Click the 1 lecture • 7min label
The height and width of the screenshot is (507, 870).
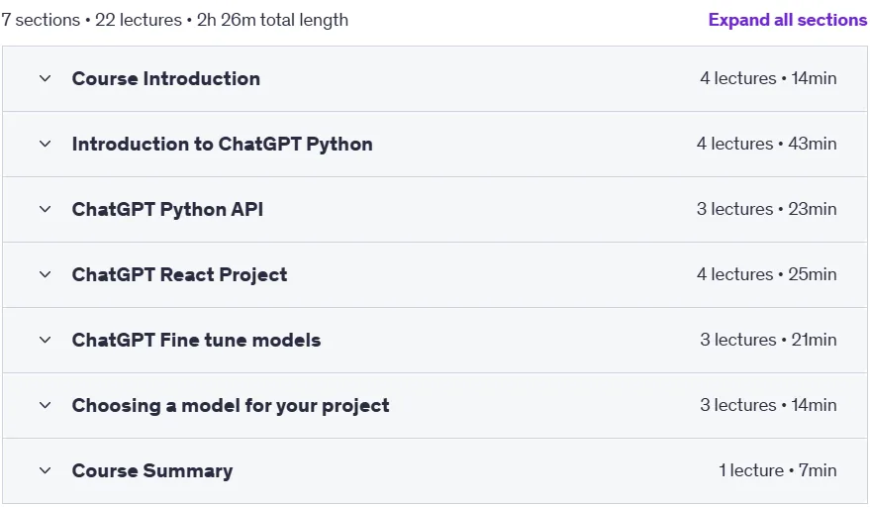778,470
